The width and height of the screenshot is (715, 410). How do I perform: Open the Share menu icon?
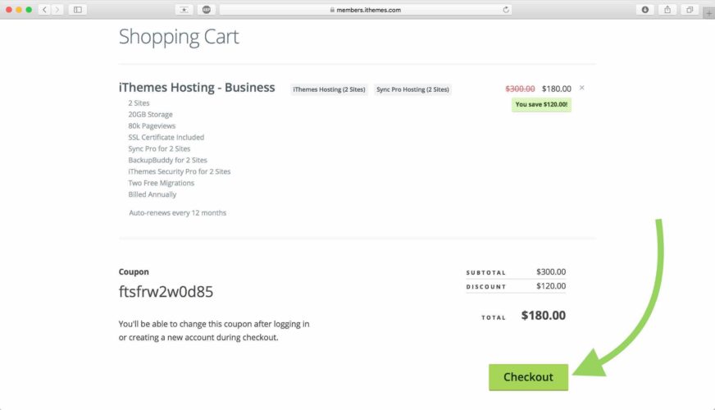(667, 10)
